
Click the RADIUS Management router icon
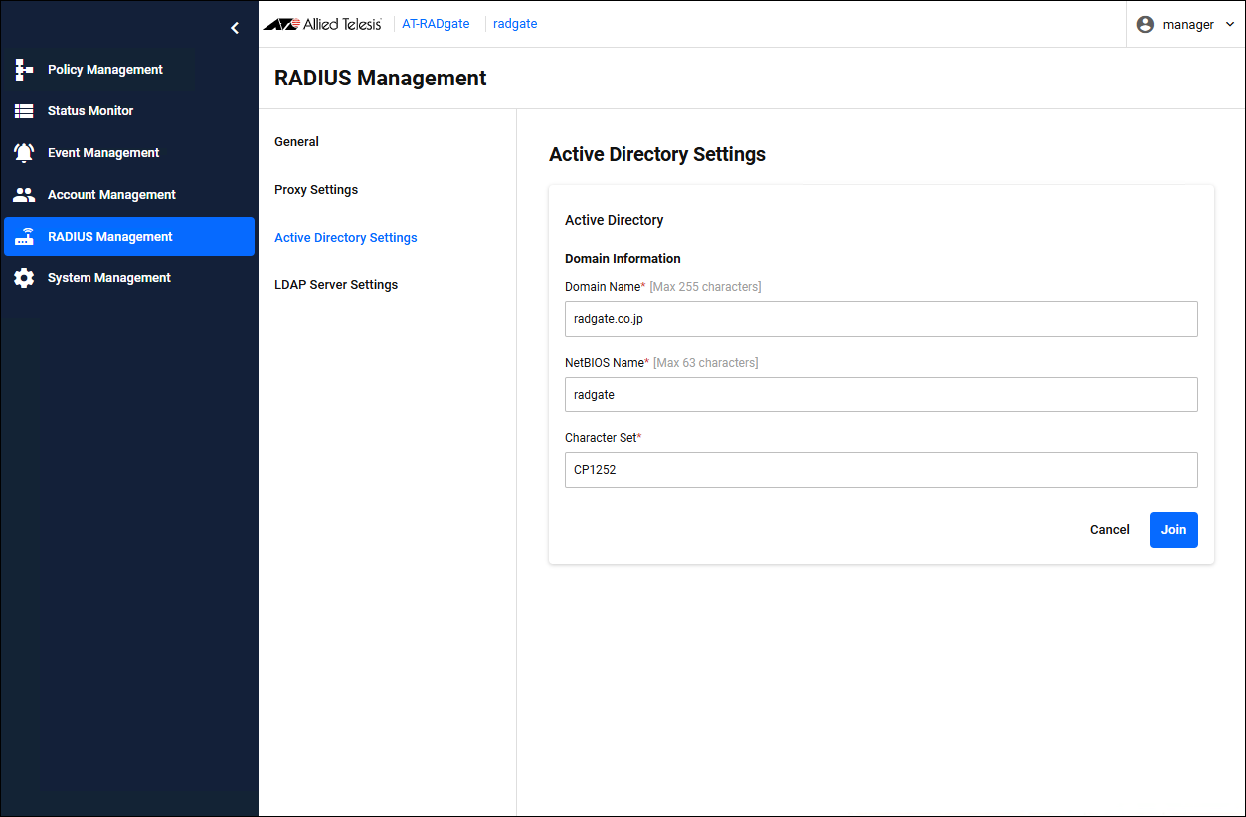coord(25,237)
